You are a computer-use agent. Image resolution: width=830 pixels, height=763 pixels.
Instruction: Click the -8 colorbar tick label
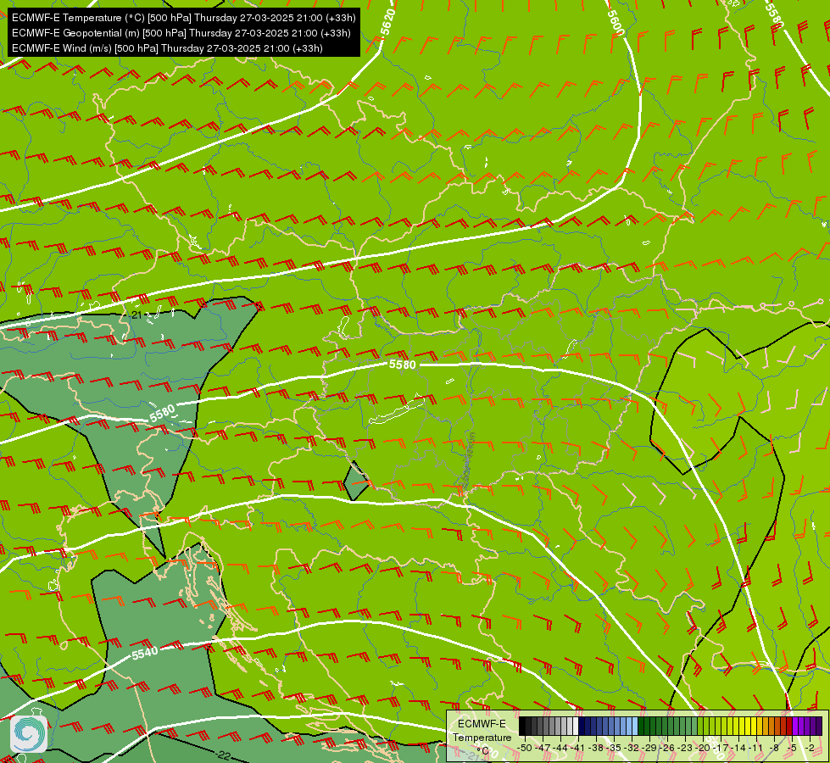[x=774, y=748]
